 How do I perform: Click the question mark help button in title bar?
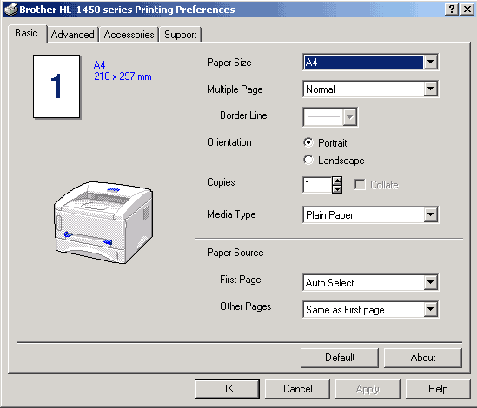coord(452,10)
